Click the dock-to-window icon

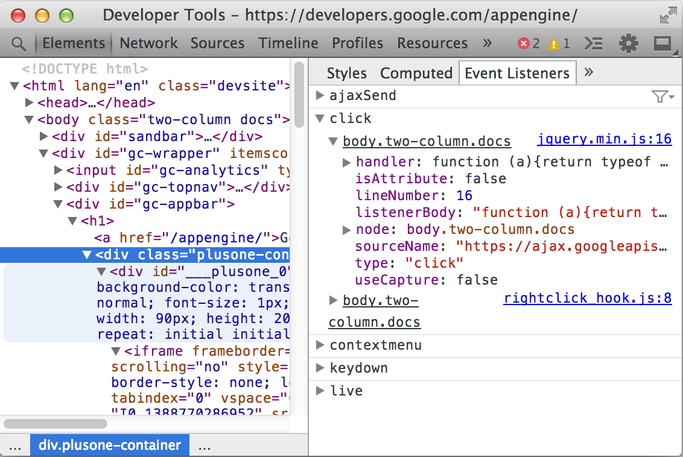click(x=663, y=43)
